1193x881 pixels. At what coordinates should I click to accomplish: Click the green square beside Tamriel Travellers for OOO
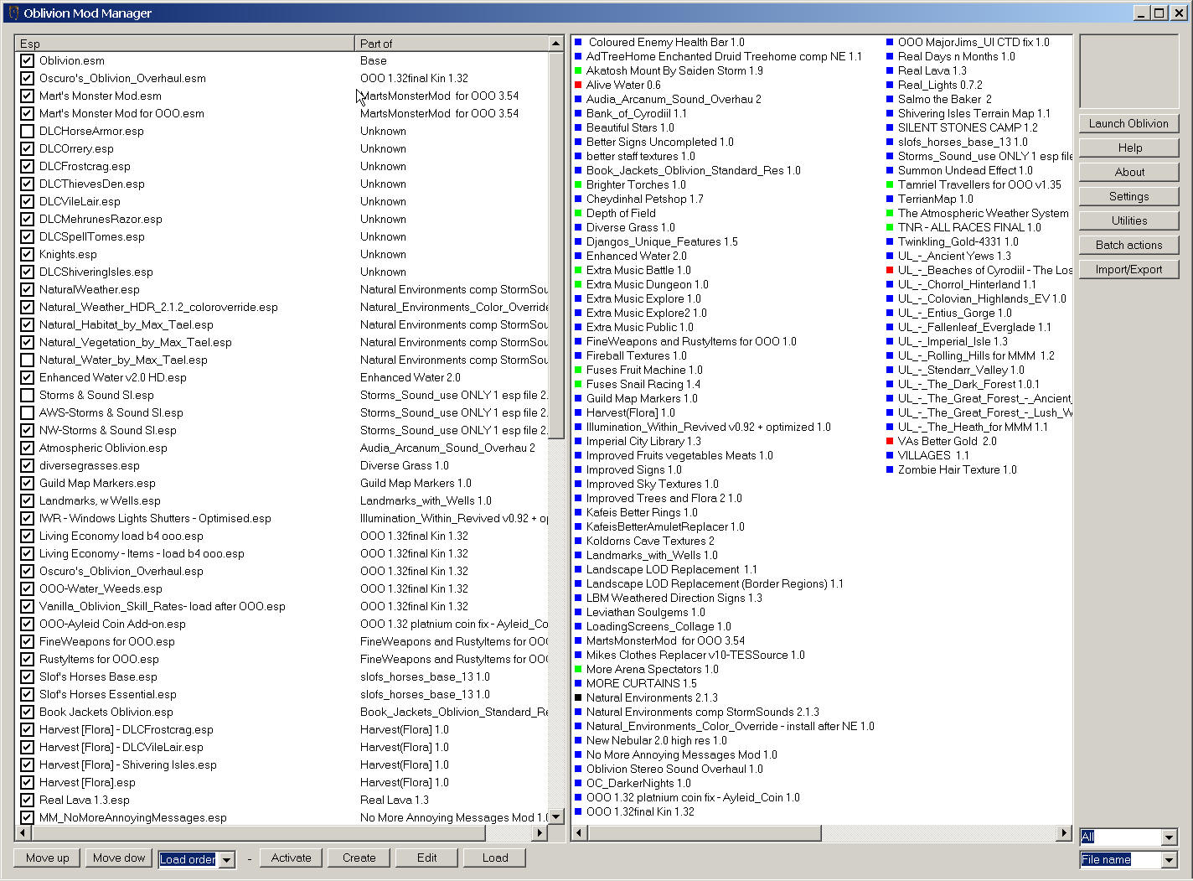pyautogui.click(x=890, y=184)
